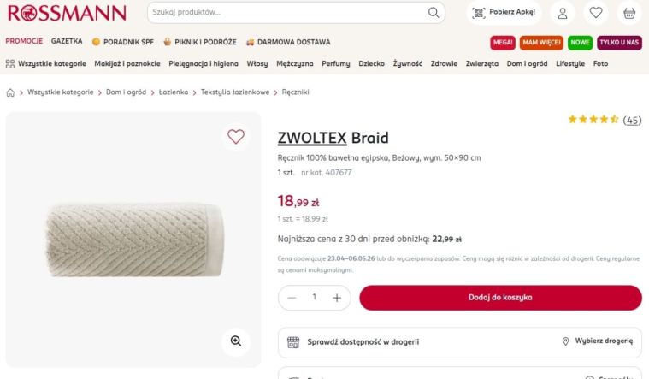Open the user account icon
Image resolution: width=649 pixels, height=379 pixels.
click(563, 13)
